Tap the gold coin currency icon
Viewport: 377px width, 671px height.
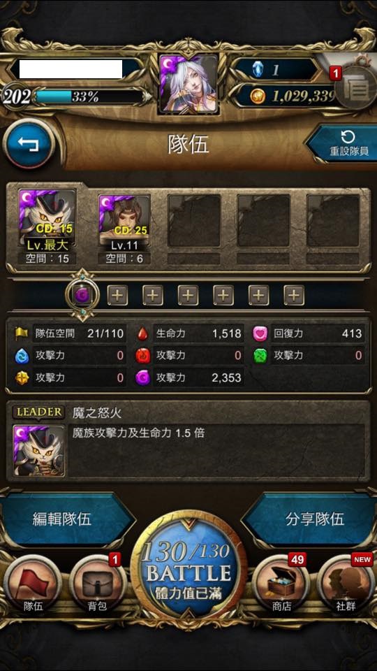point(258,96)
